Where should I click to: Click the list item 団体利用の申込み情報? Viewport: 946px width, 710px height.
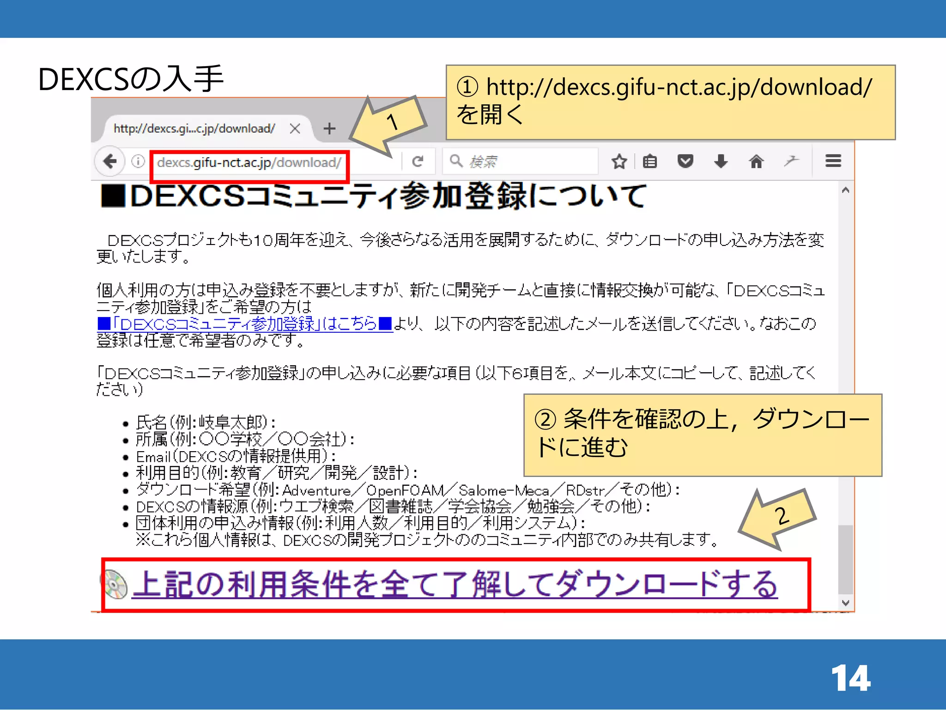point(361,523)
